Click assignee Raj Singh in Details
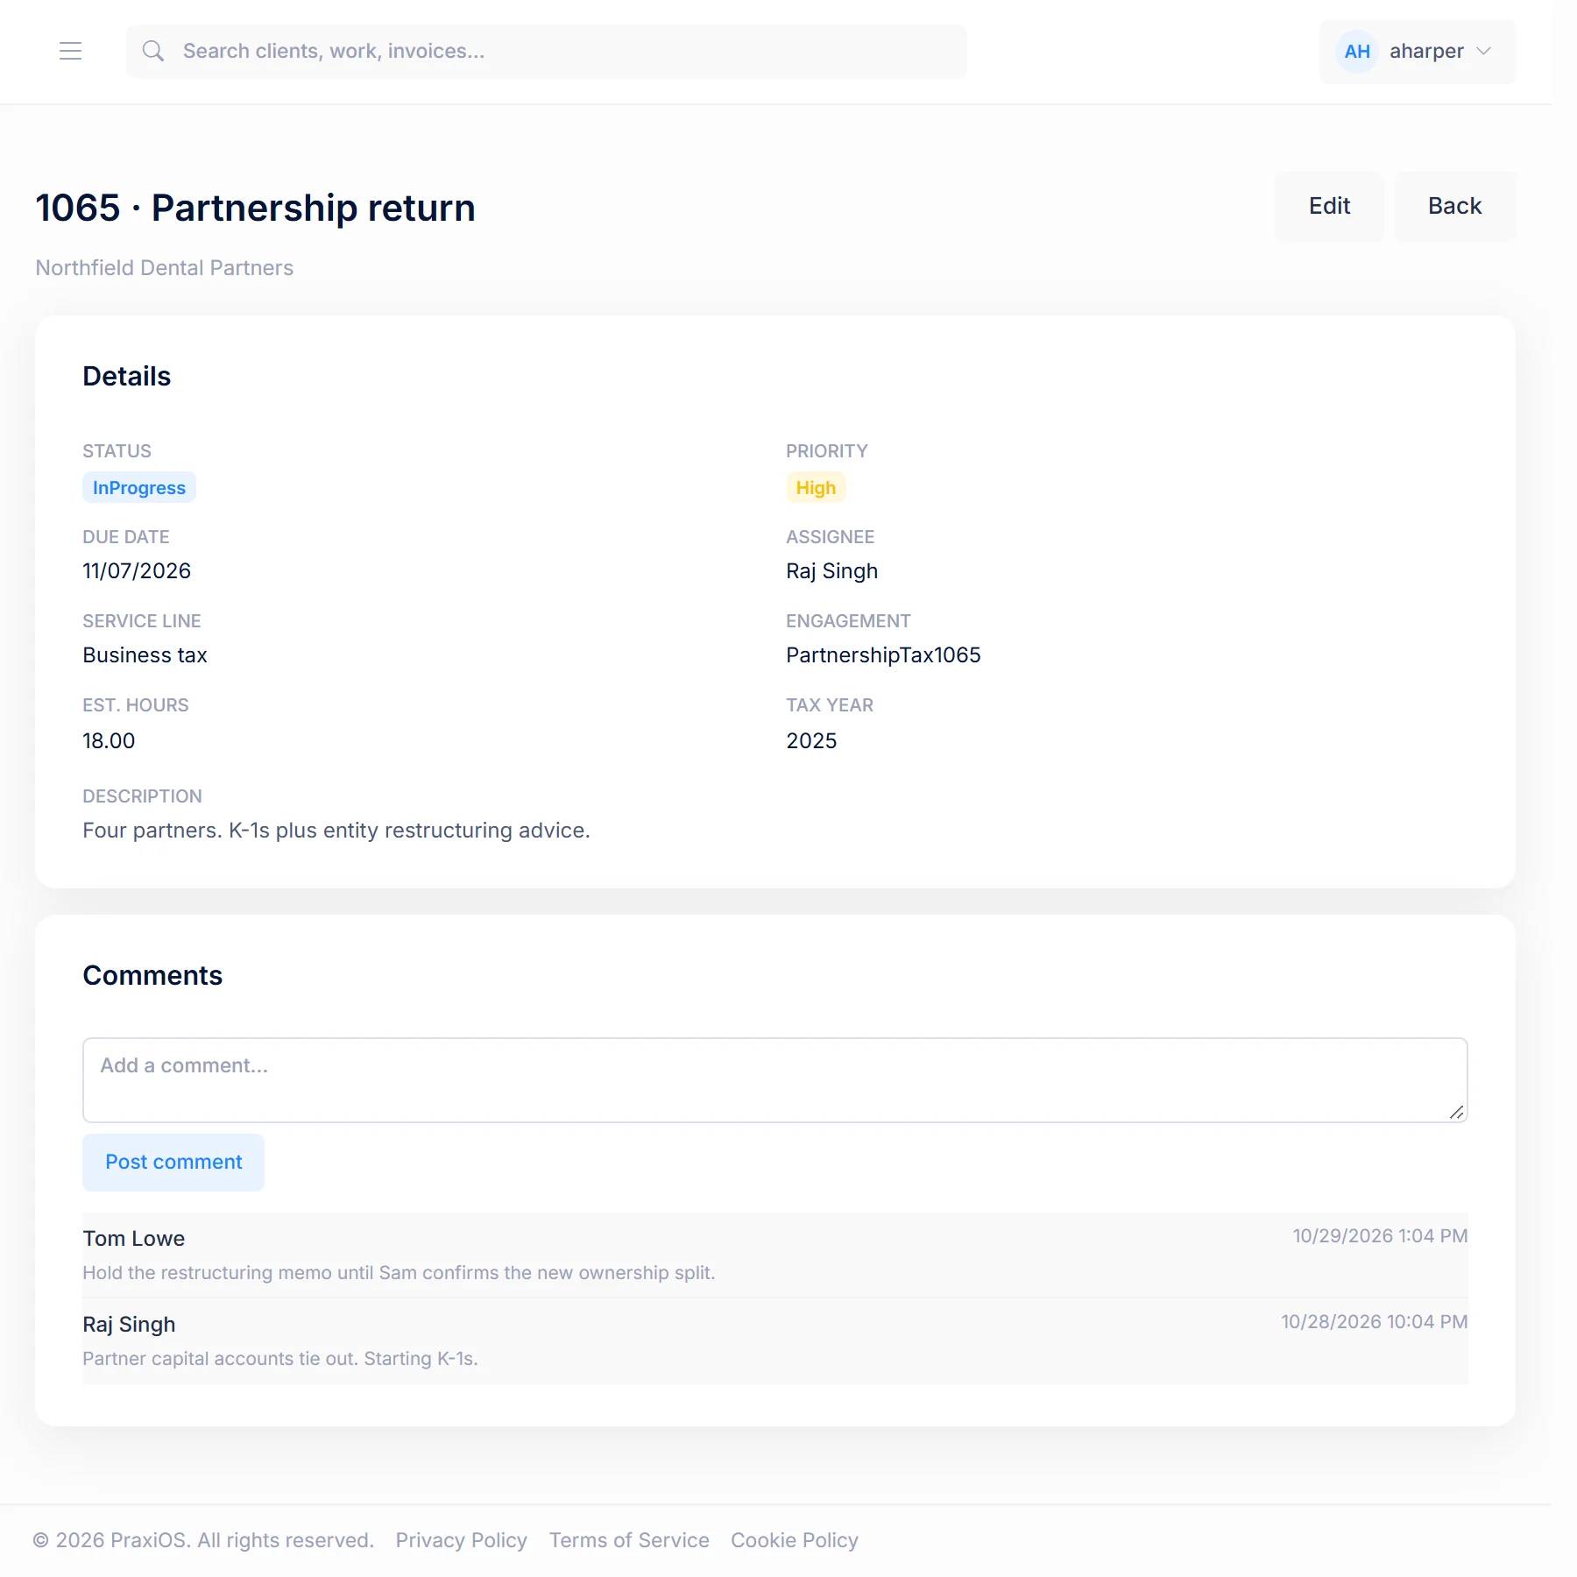Screen dimensions: 1577x1577 [831, 571]
